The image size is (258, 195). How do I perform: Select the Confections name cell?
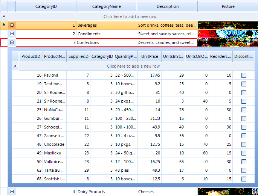107,42
